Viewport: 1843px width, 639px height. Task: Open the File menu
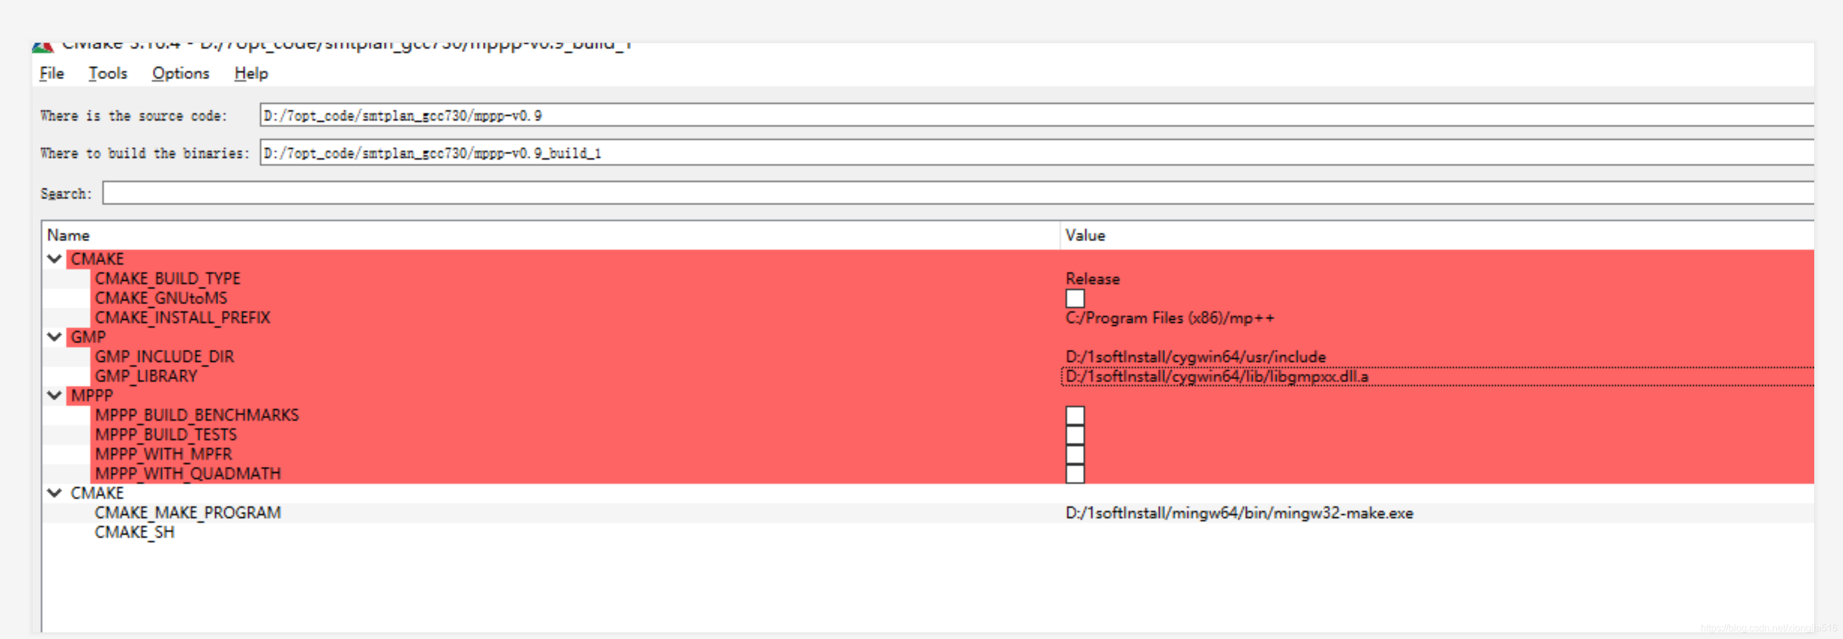click(x=52, y=73)
